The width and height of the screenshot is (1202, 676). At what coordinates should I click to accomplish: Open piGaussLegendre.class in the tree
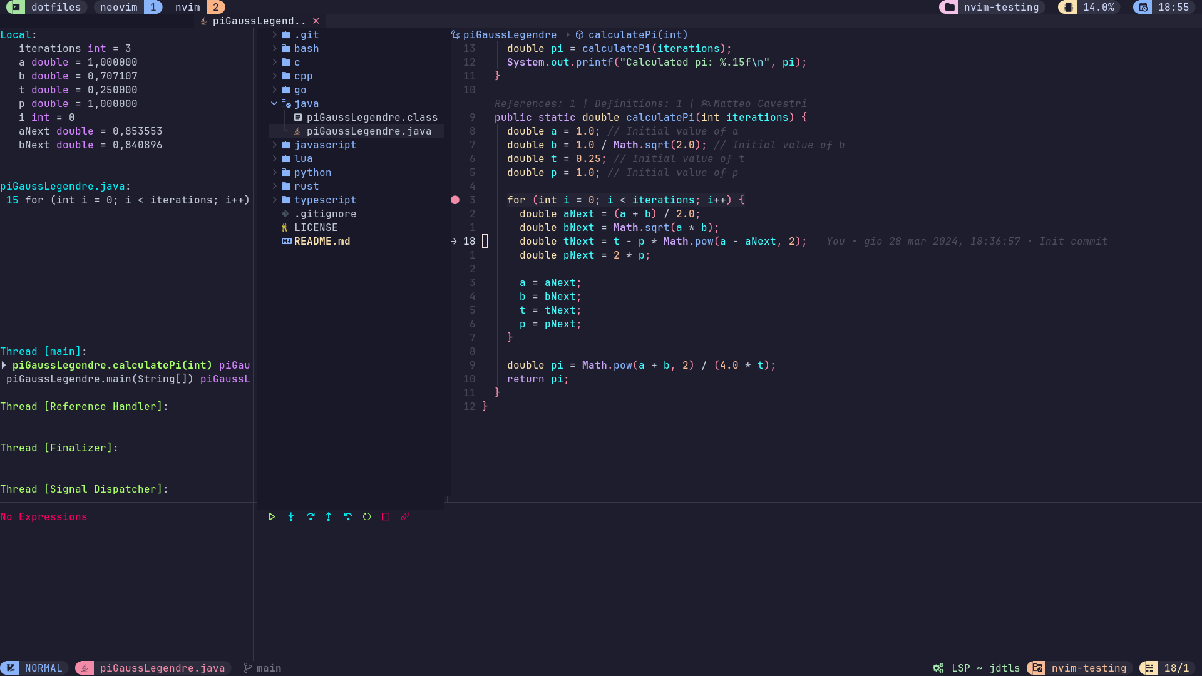[x=371, y=117]
